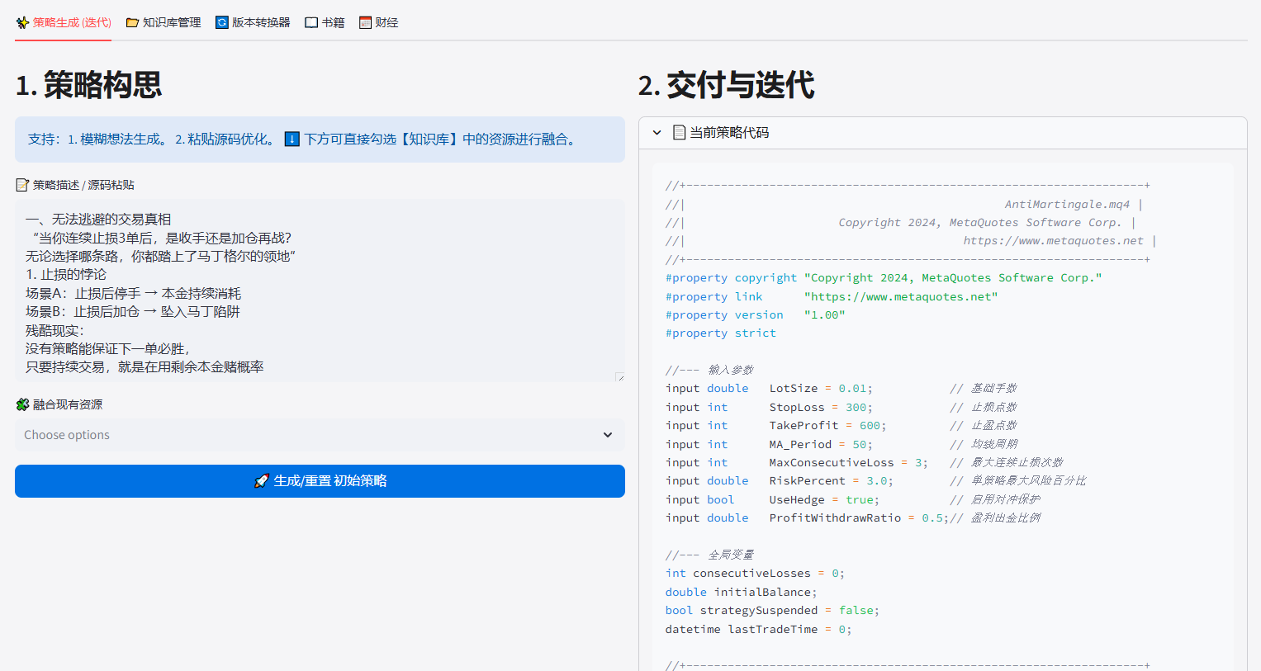Collapse the 当前策略代码 expander
Image resolution: width=1261 pixels, height=671 pixels.
(943, 133)
